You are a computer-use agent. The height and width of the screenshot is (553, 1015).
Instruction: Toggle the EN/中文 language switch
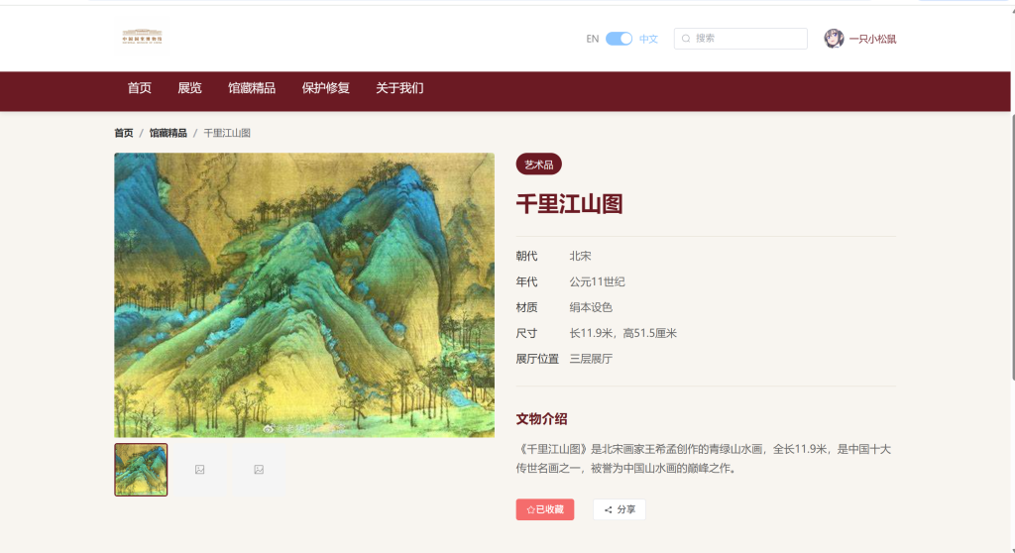[x=619, y=39]
